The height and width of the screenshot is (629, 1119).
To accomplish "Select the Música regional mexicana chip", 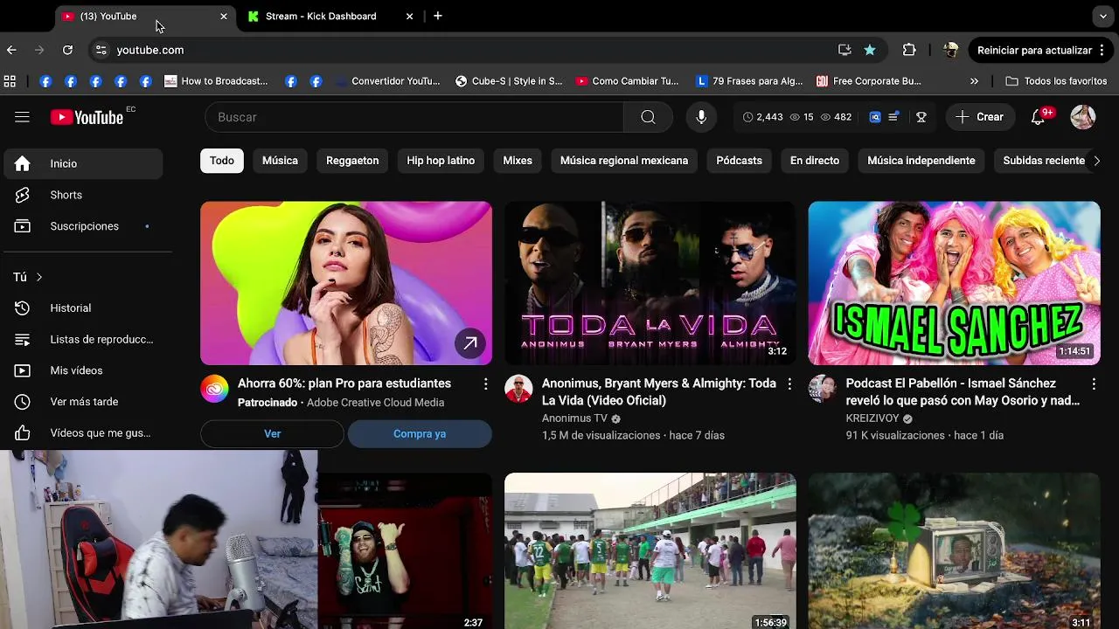I will click(x=624, y=161).
